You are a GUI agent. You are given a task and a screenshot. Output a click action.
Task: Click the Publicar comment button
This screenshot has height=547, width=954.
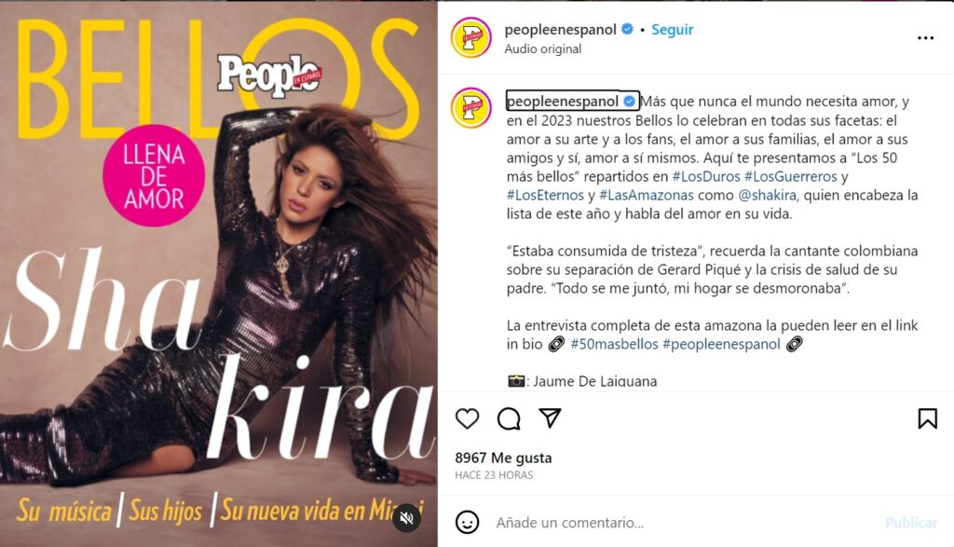coord(911,522)
